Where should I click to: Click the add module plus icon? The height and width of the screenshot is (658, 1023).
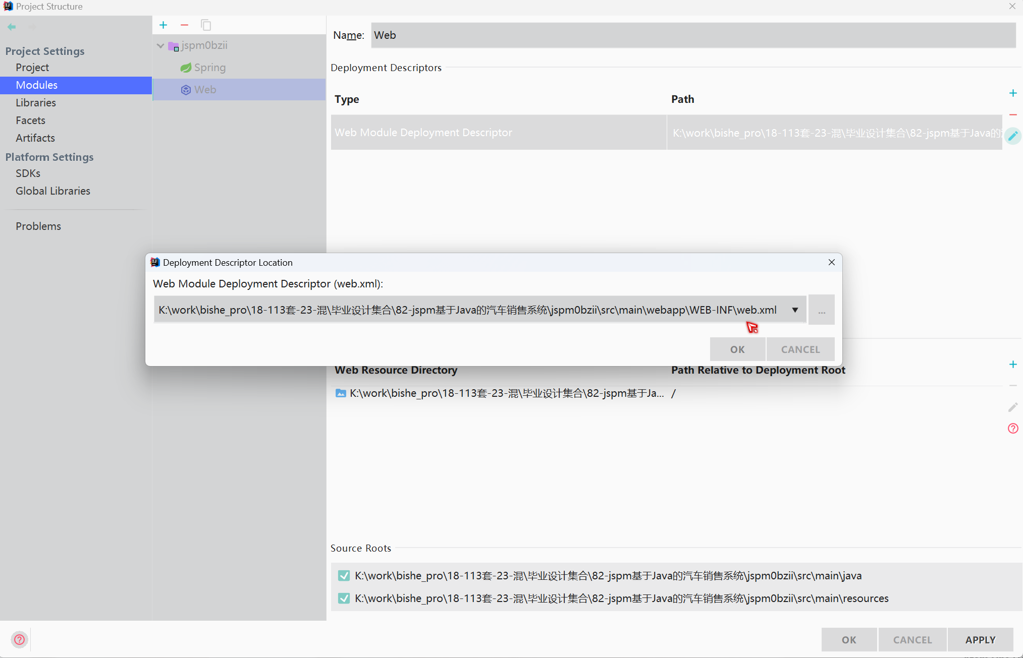[163, 25]
